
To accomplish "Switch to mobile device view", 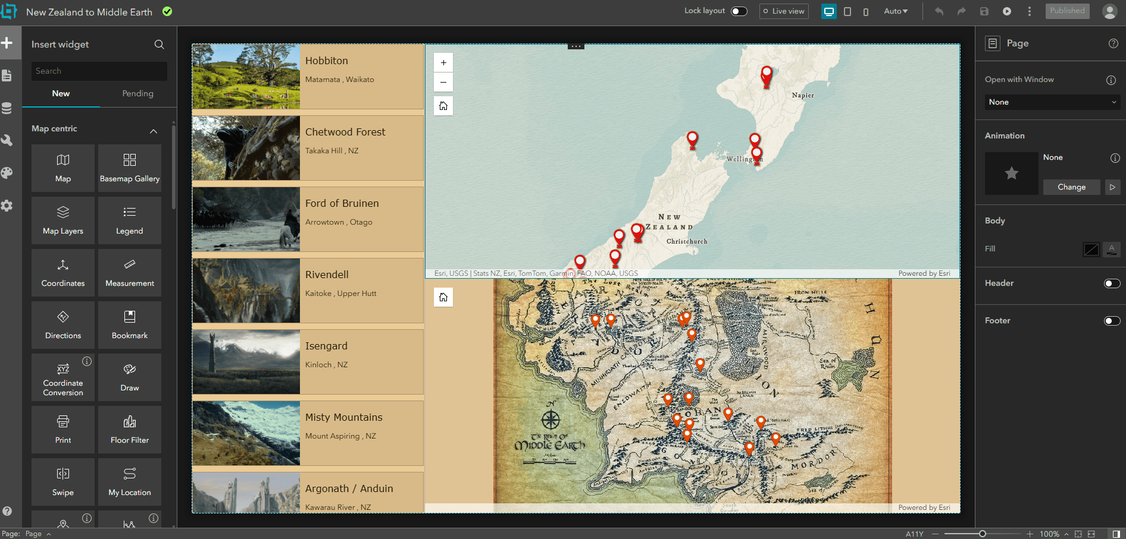I will pyautogui.click(x=866, y=11).
